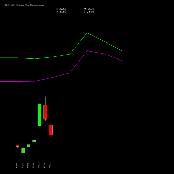This screenshot has height=174, width=174.
Task: Select the close value C: 32.65
Action: 61,9
